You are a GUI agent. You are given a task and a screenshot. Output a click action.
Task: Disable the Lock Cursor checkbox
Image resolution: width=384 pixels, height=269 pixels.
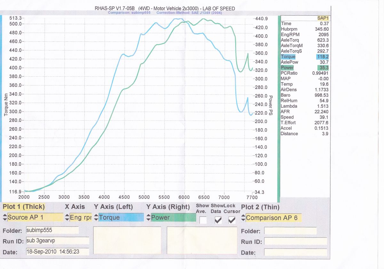coord(232,220)
